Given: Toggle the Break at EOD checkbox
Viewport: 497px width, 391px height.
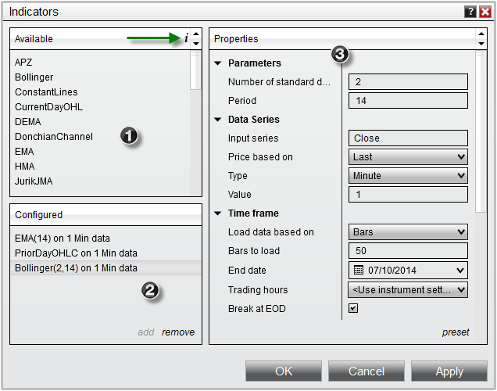Looking at the screenshot, I should 353,309.
